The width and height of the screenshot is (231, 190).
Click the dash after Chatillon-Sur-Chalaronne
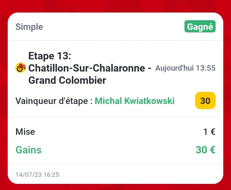(149, 68)
